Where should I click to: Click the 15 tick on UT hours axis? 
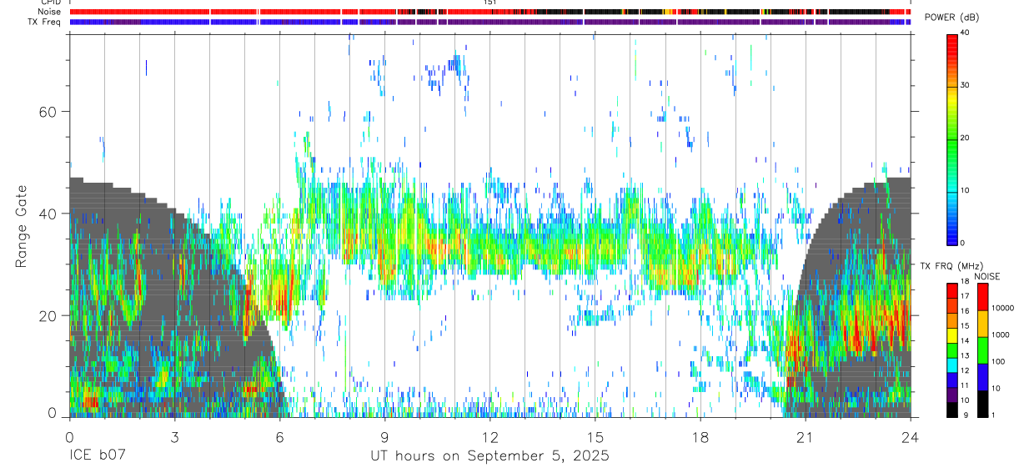click(595, 437)
